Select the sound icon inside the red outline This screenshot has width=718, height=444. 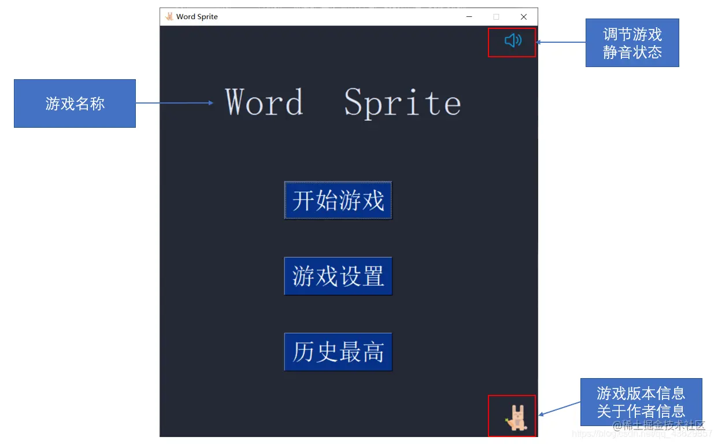[512, 40]
